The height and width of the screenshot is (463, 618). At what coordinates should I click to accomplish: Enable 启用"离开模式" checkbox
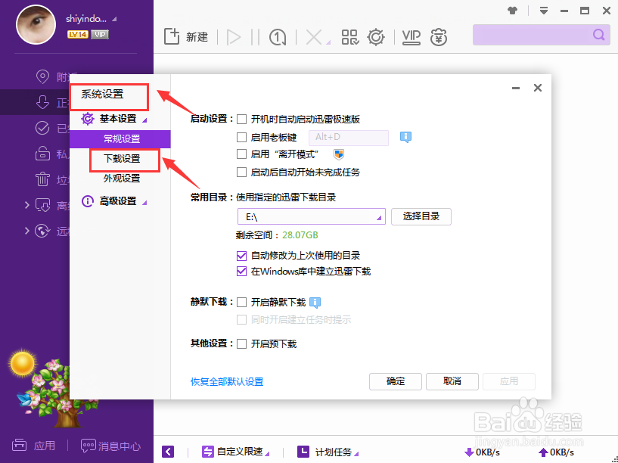pyautogui.click(x=241, y=154)
